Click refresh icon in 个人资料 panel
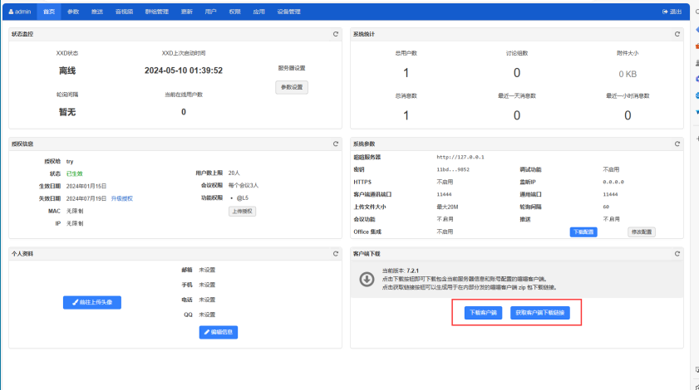Viewport: 699px width, 390px height. tap(336, 252)
